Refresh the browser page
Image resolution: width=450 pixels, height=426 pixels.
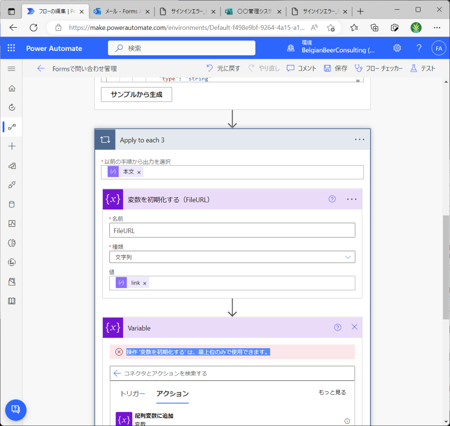(x=33, y=28)
